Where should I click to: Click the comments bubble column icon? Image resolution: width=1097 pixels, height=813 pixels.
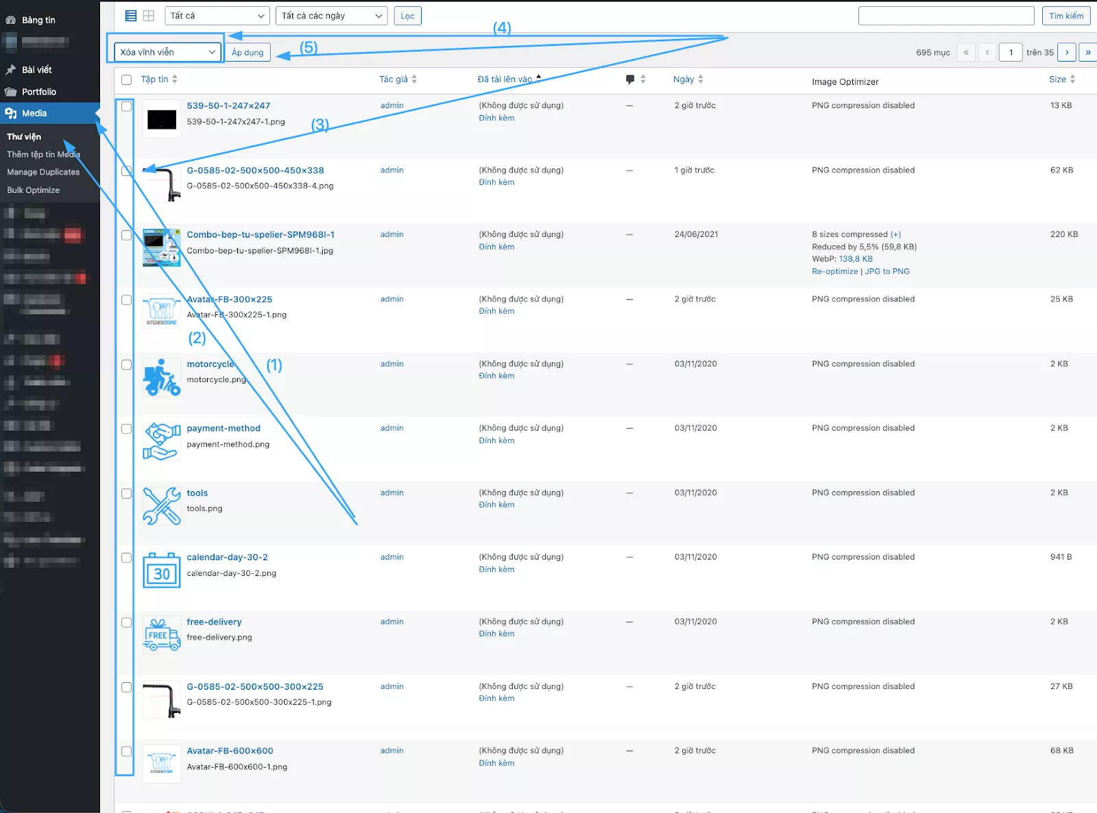click(630, 79)
